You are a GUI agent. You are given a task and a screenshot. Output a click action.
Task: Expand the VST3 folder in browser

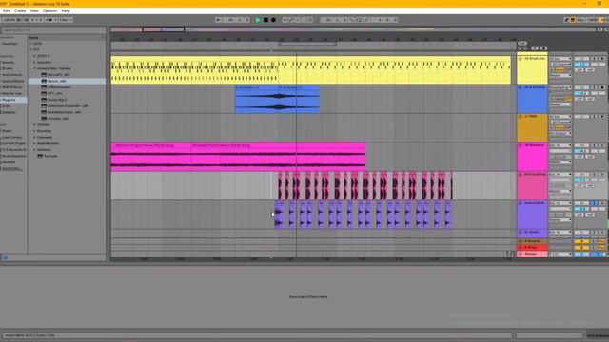[31, 44]
